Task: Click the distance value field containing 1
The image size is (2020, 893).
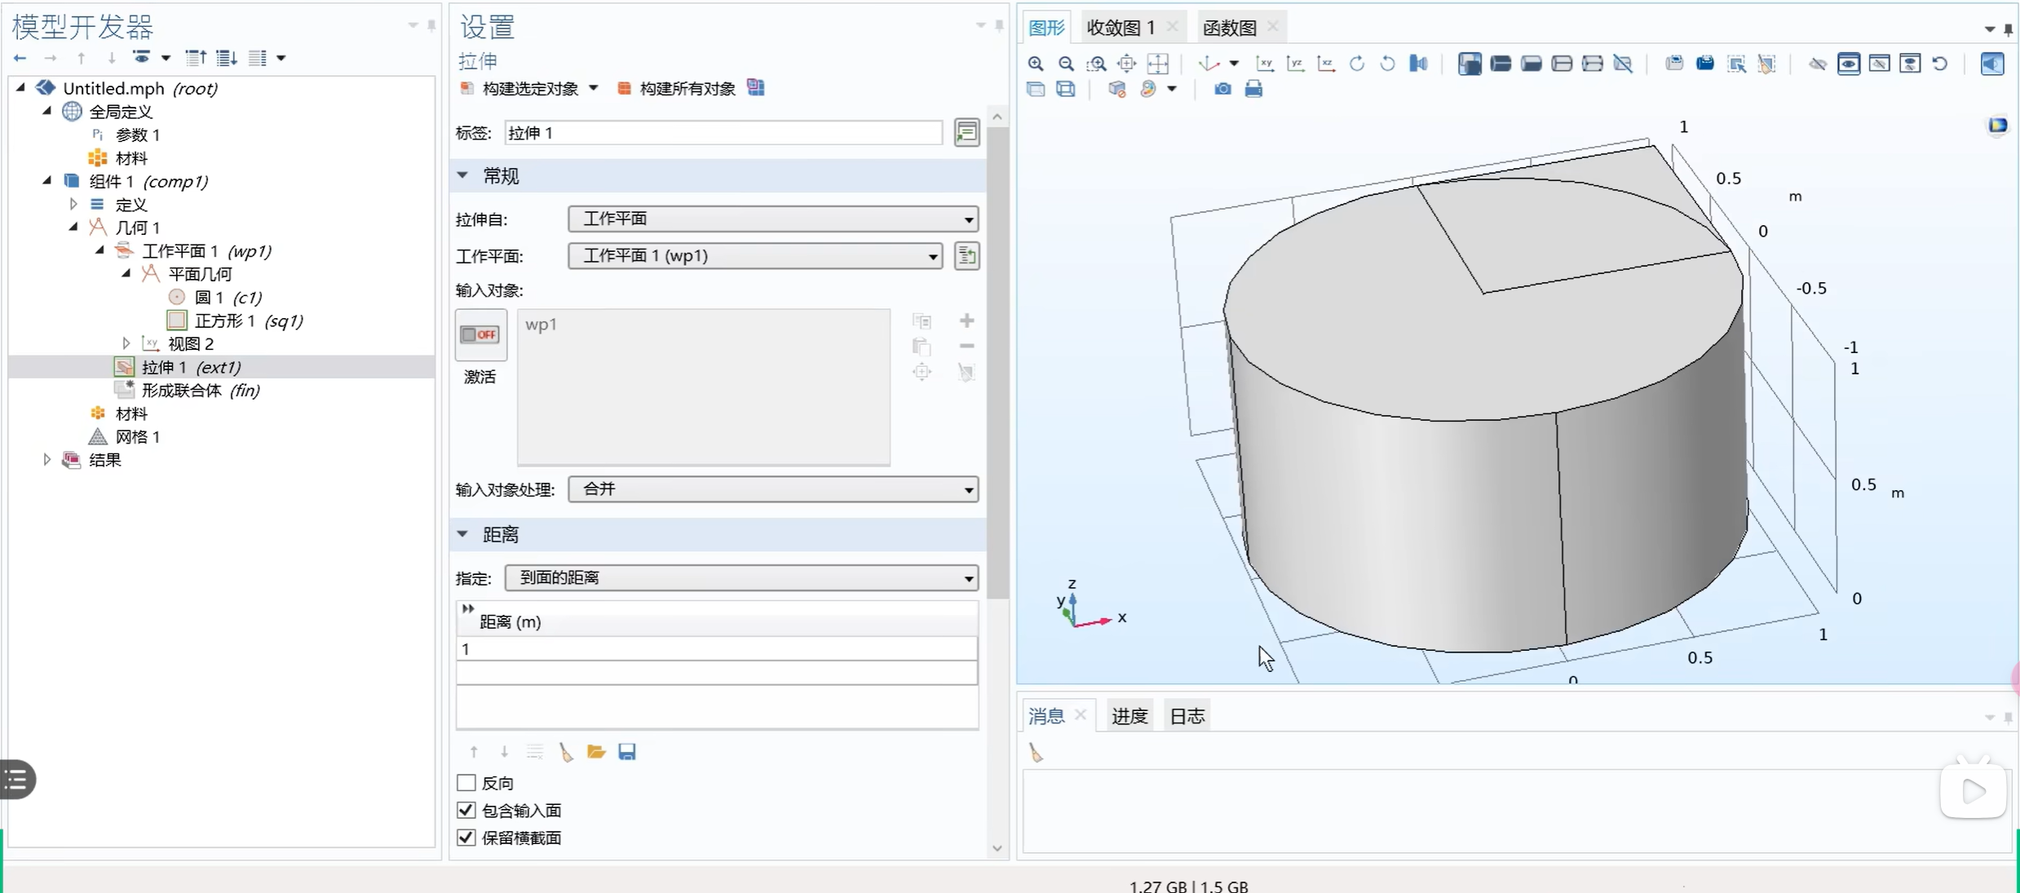Action: [716, 649]
